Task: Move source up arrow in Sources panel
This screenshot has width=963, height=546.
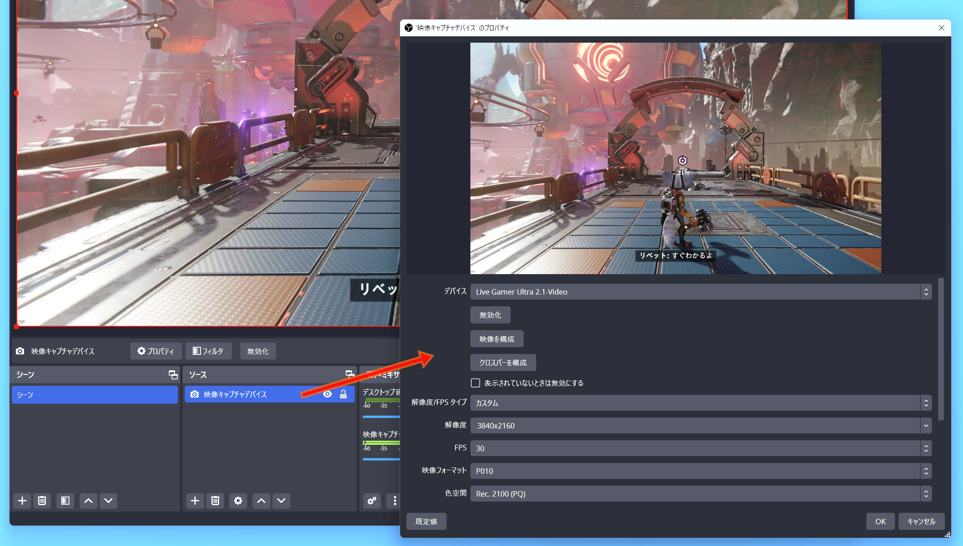Action: click(261, 501)
